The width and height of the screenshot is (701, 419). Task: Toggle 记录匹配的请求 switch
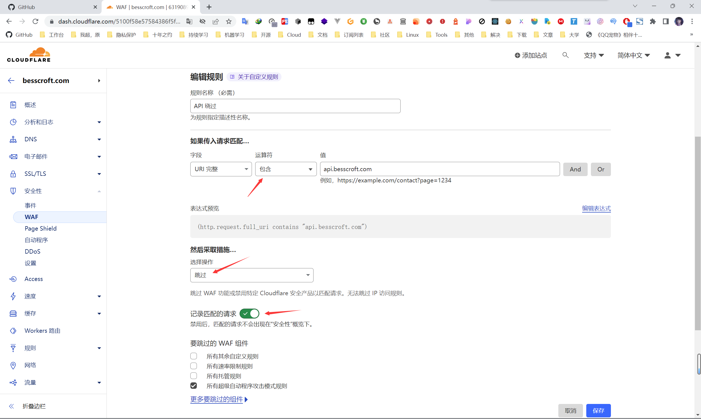click(249, 313)
